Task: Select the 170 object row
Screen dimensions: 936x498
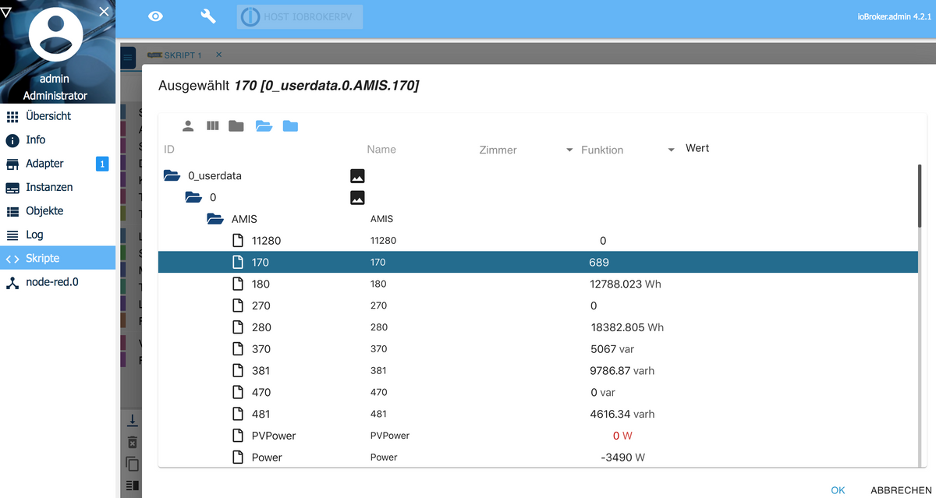Action: (x=538, y=263)
